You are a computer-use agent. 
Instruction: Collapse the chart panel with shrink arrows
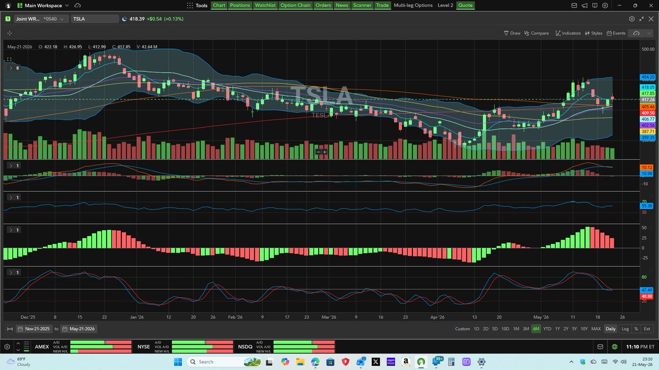click(641, 19)
